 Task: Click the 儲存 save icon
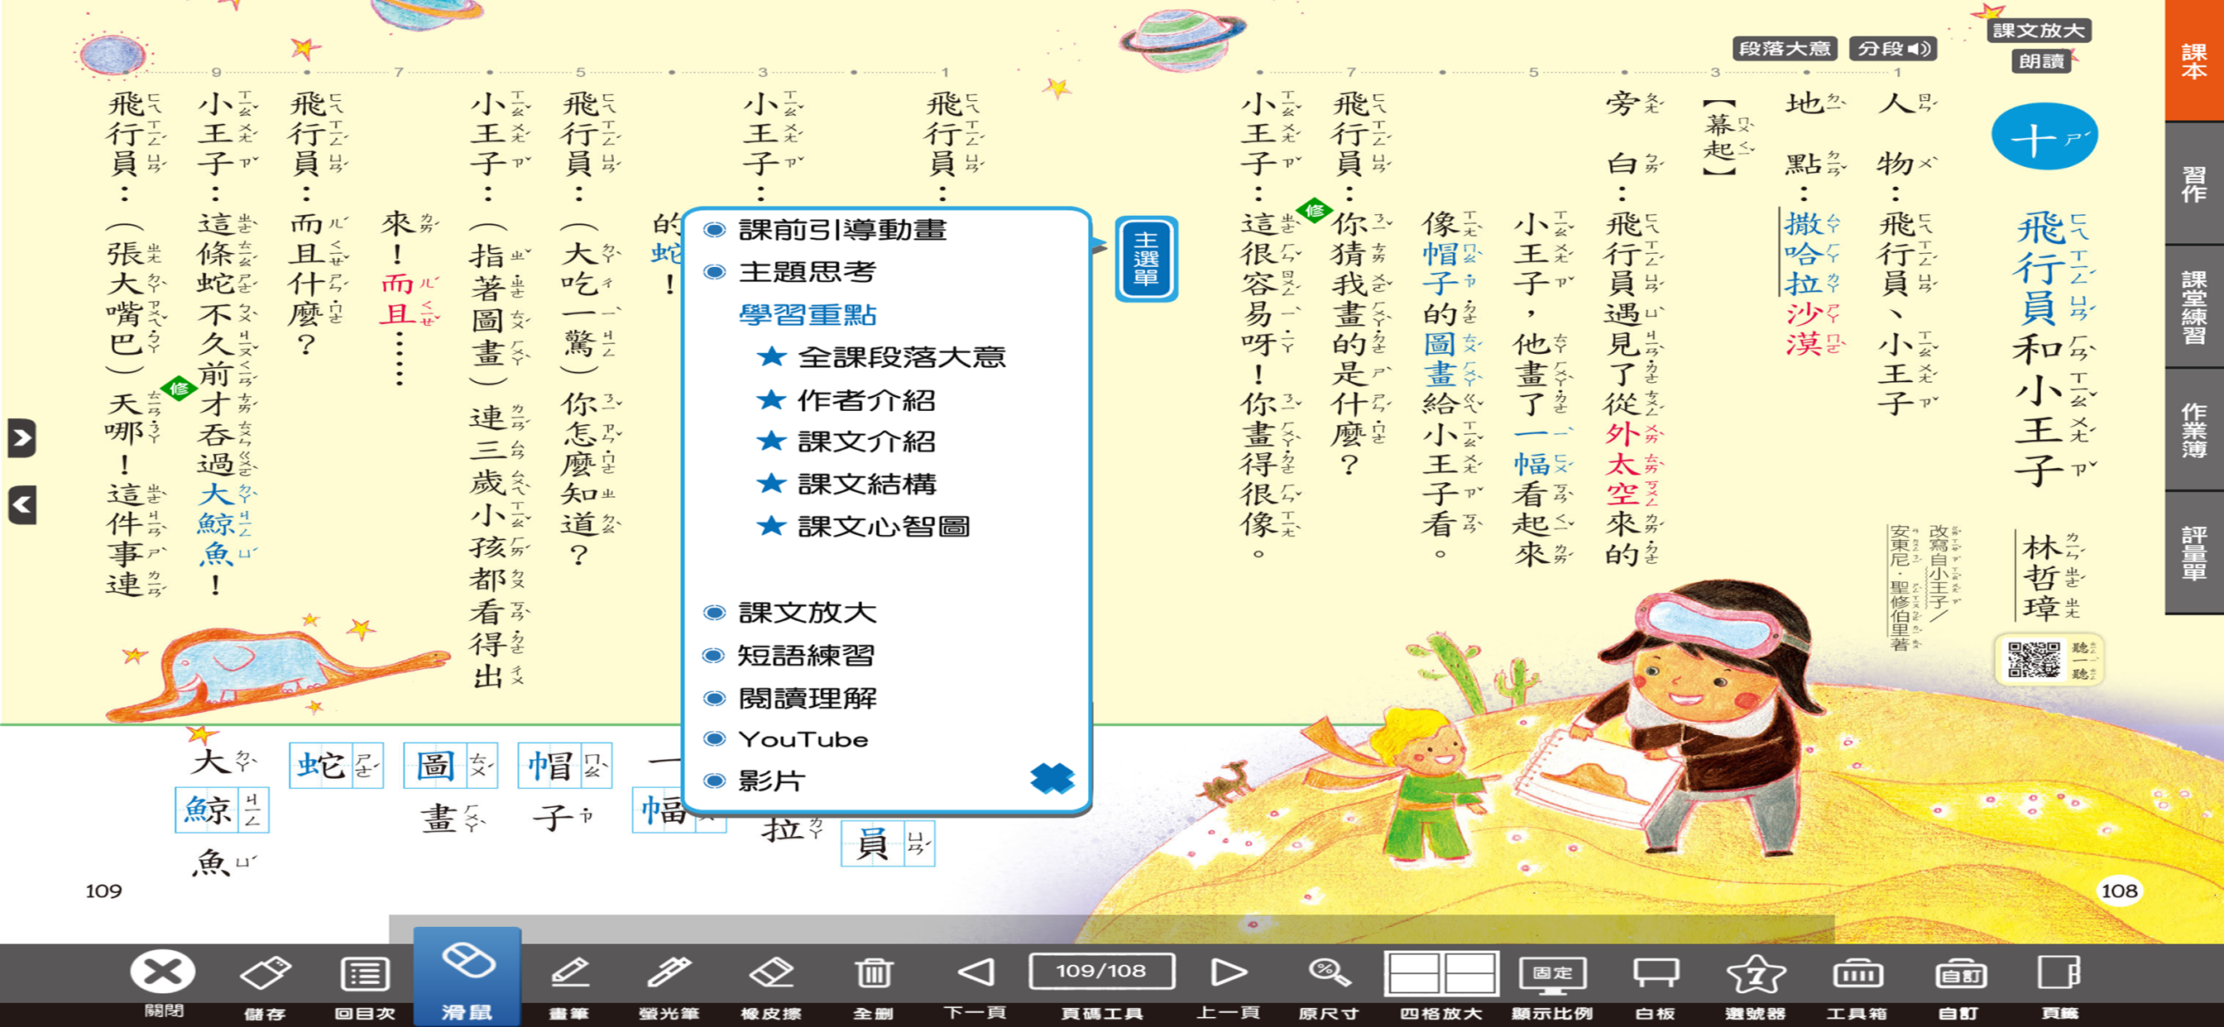click(x=265, y=973)
